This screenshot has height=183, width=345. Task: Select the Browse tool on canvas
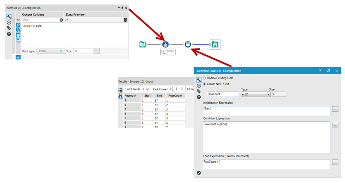215,44
